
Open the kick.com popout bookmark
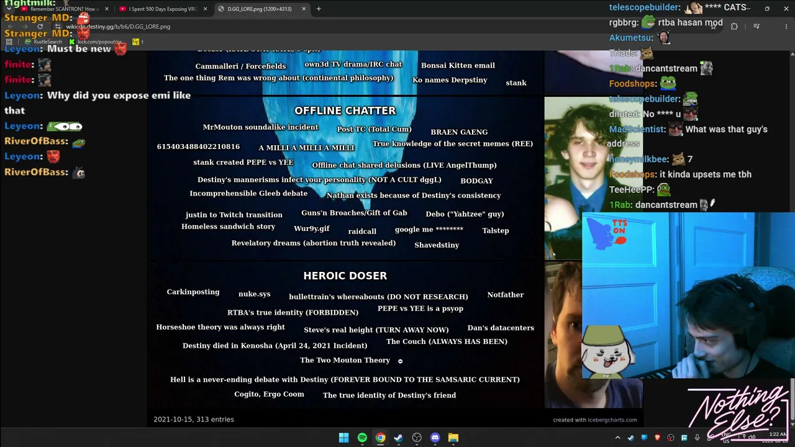pos(96,42)
